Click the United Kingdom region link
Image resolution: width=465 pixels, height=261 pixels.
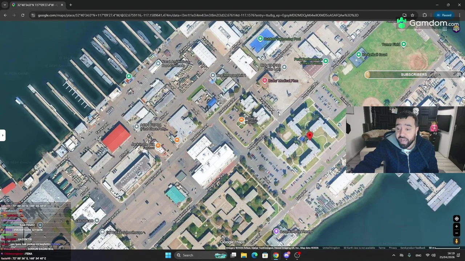click(331, 248)
